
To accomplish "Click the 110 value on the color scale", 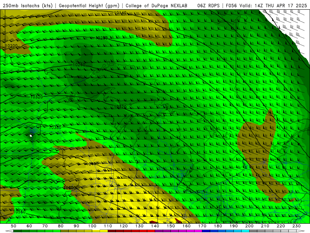I will click(x=108, y=226).
